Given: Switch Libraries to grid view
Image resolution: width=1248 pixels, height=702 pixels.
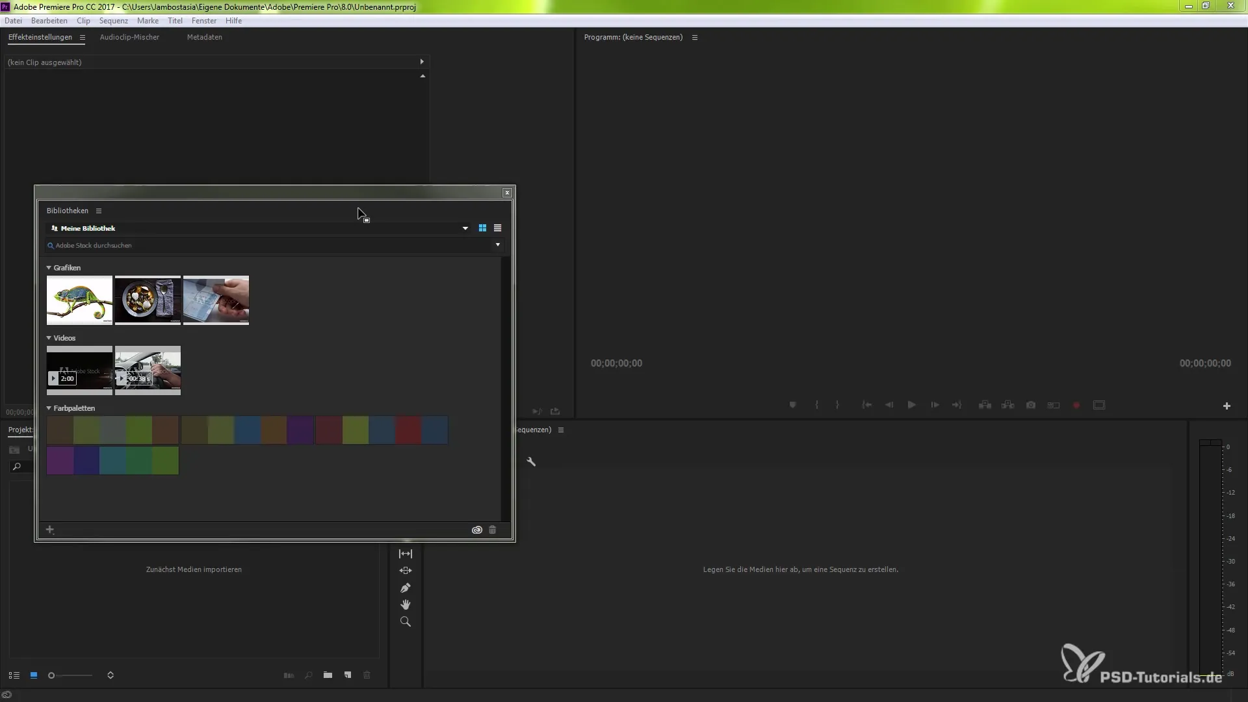Looking at the screenshot, I should (x=482, y=228).
